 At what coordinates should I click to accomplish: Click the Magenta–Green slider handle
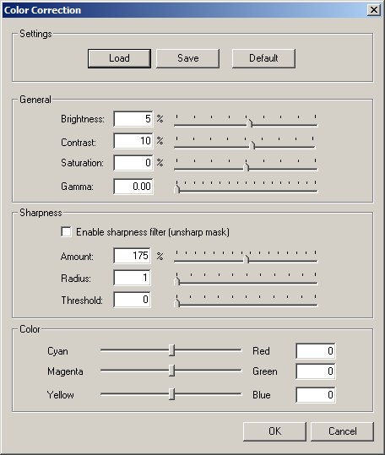coord(171,371)
